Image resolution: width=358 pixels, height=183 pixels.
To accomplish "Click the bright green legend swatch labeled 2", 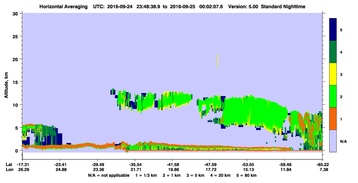I will 333,96.
